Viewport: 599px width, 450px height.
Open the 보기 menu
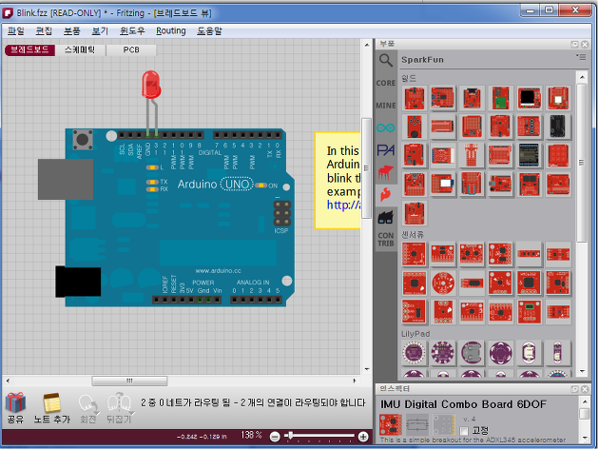100,31
